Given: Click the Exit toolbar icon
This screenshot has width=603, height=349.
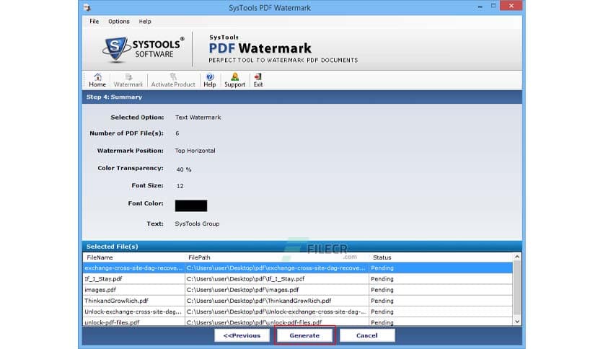Looking at the screenshot, I should pyautogui.click(x=258, y=80).
